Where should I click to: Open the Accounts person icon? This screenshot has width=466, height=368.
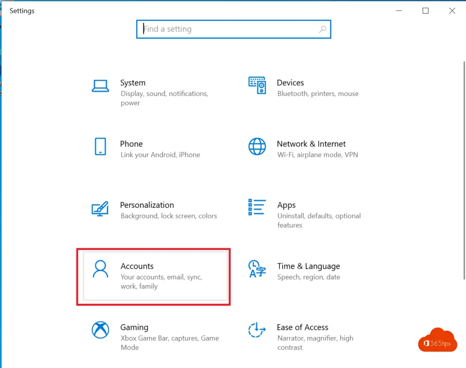pyautogui.click(x=100, y=269)
